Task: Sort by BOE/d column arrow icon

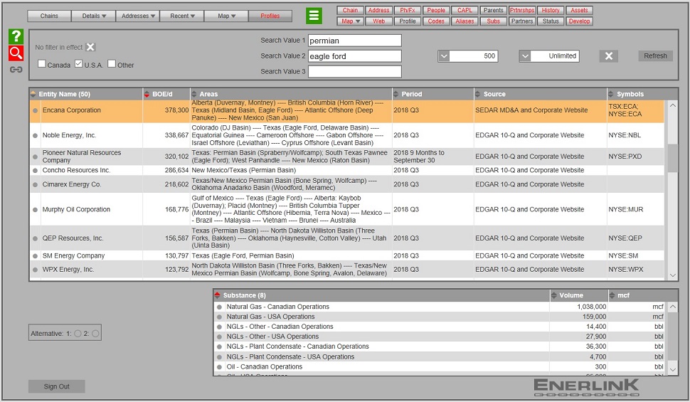Action: [147, 94]
